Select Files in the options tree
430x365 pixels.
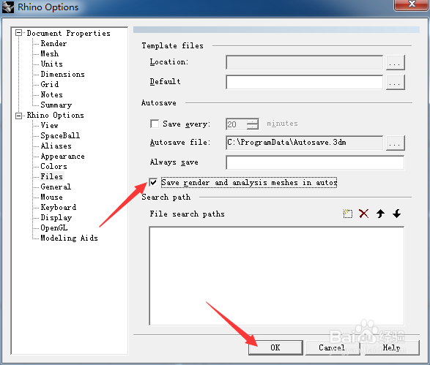coord(52,176)
